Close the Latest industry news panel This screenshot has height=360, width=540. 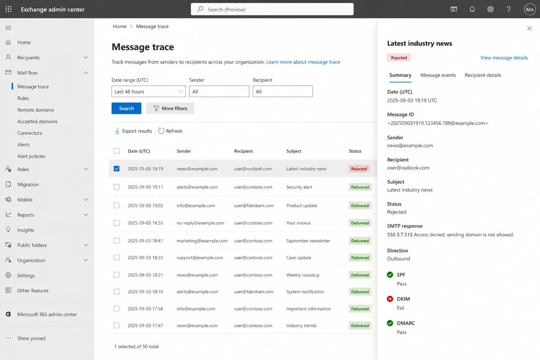[529, 28]
